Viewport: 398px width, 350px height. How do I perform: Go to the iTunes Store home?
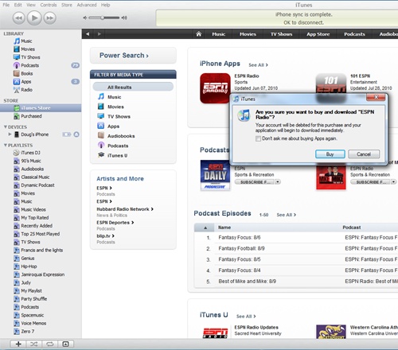[198, 34]
